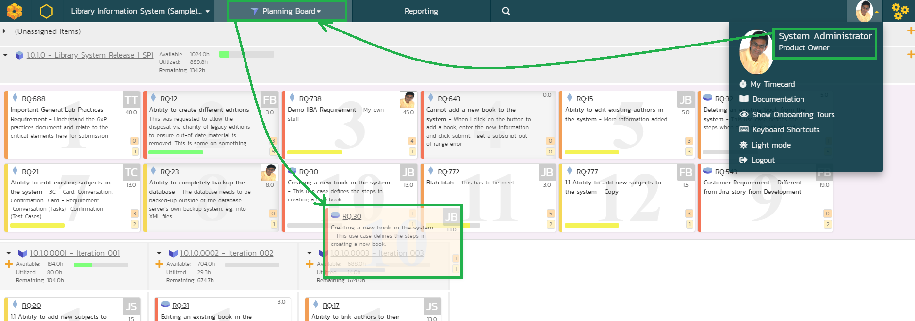Screen dimensions: 915x321
Task: Go to the Reporting tab
Action: (x=421, y=11)
